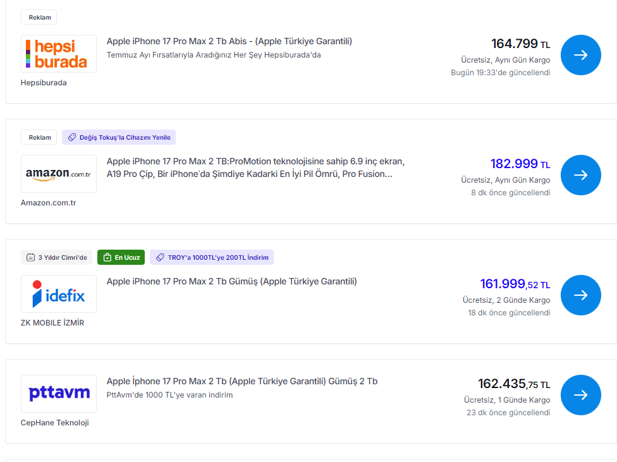Screen dimensions: 617x462
Task: Click the 'Değiş Tokuş'la Cihazını Yenile' badge
Action: click(x=119, y=137)
